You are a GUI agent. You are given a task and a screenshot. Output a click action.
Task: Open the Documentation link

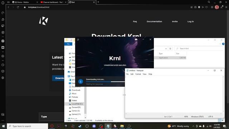click(x=154, y=21)
